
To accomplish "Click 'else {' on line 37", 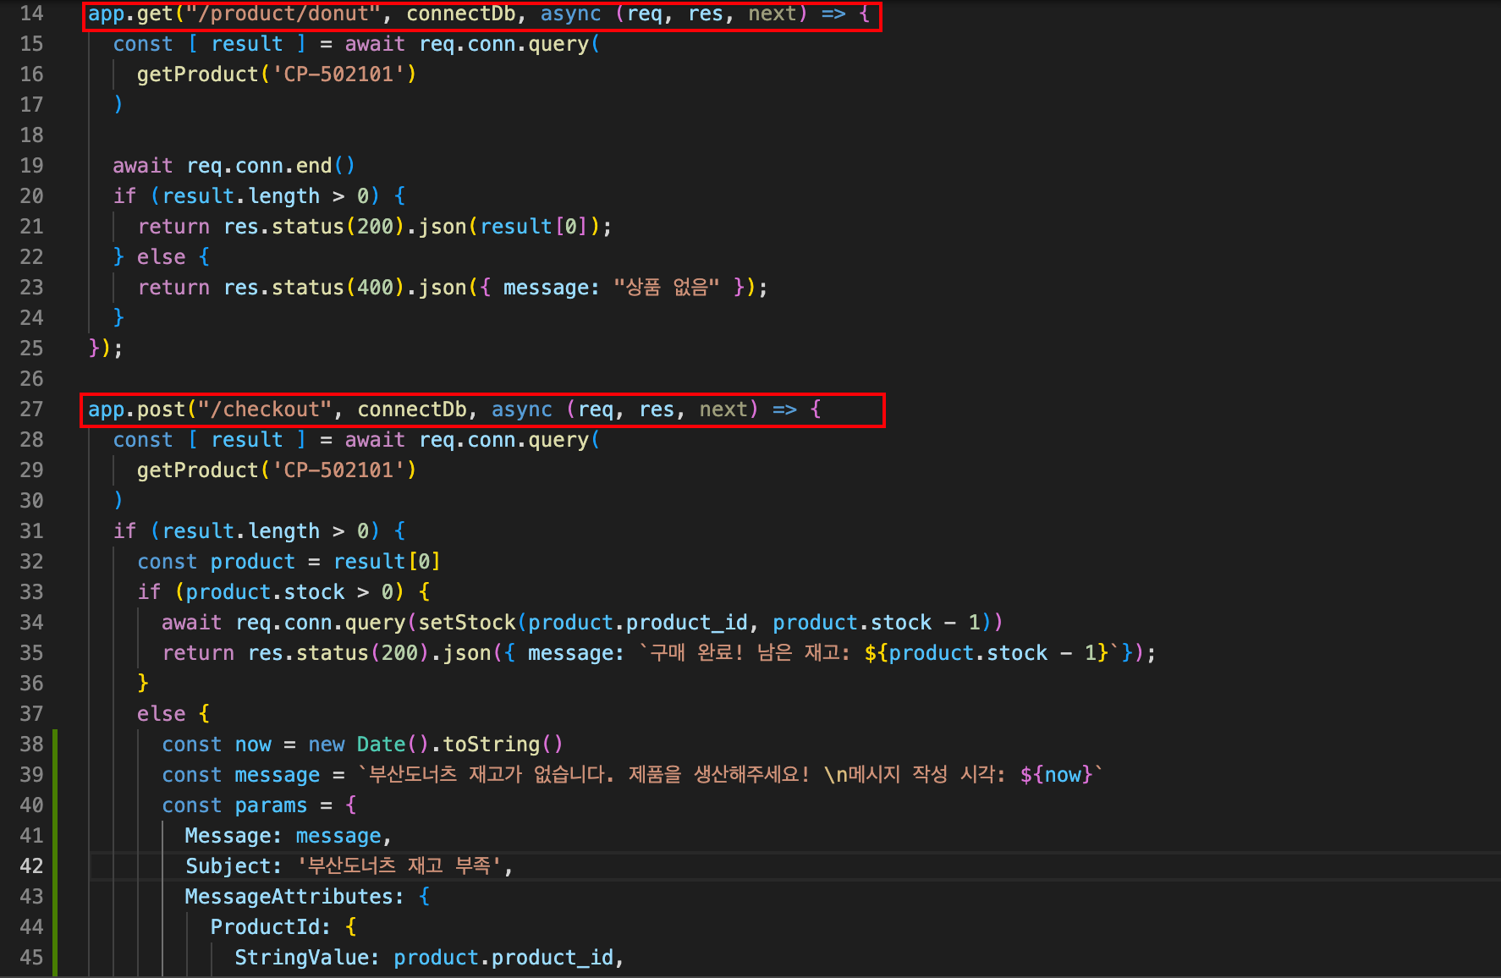I will [x=173, y=714].
